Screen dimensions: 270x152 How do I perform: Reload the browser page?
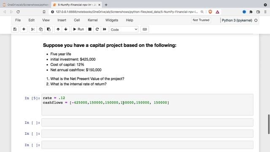click(x=18, y=12)
